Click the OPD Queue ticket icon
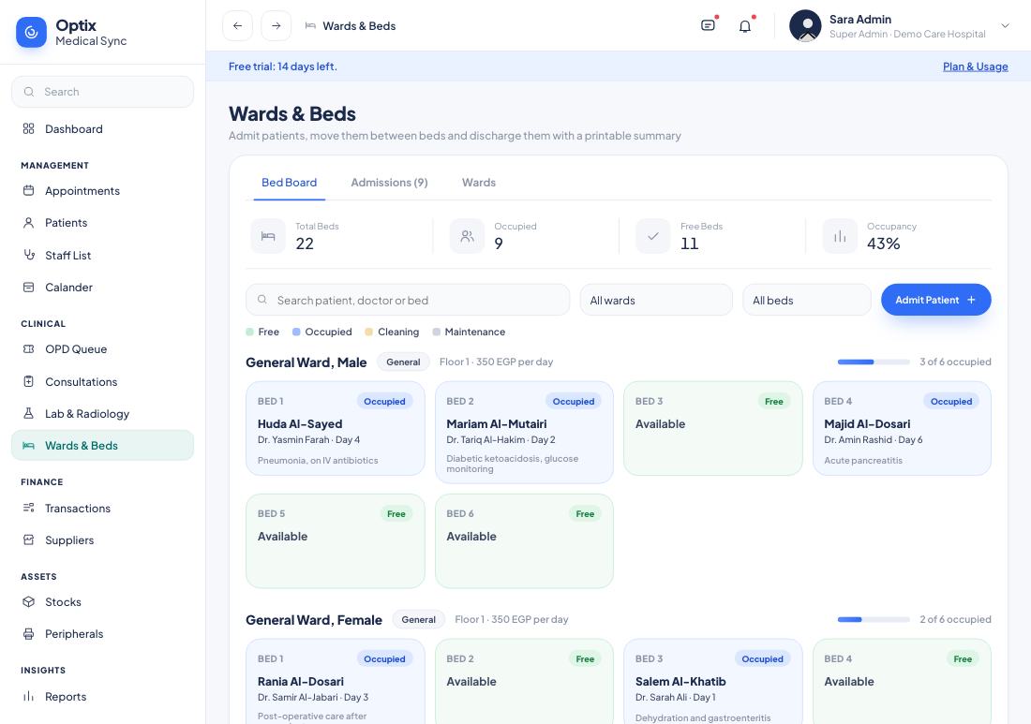Screen dimensions: 1031x724 pos(28,348)
